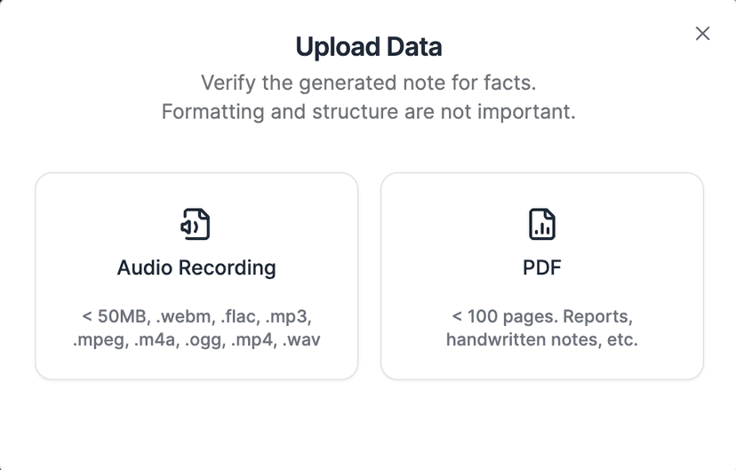This screenshot has height=470, width=736.
Task: Select the PDF label
Action: [542, 267]
